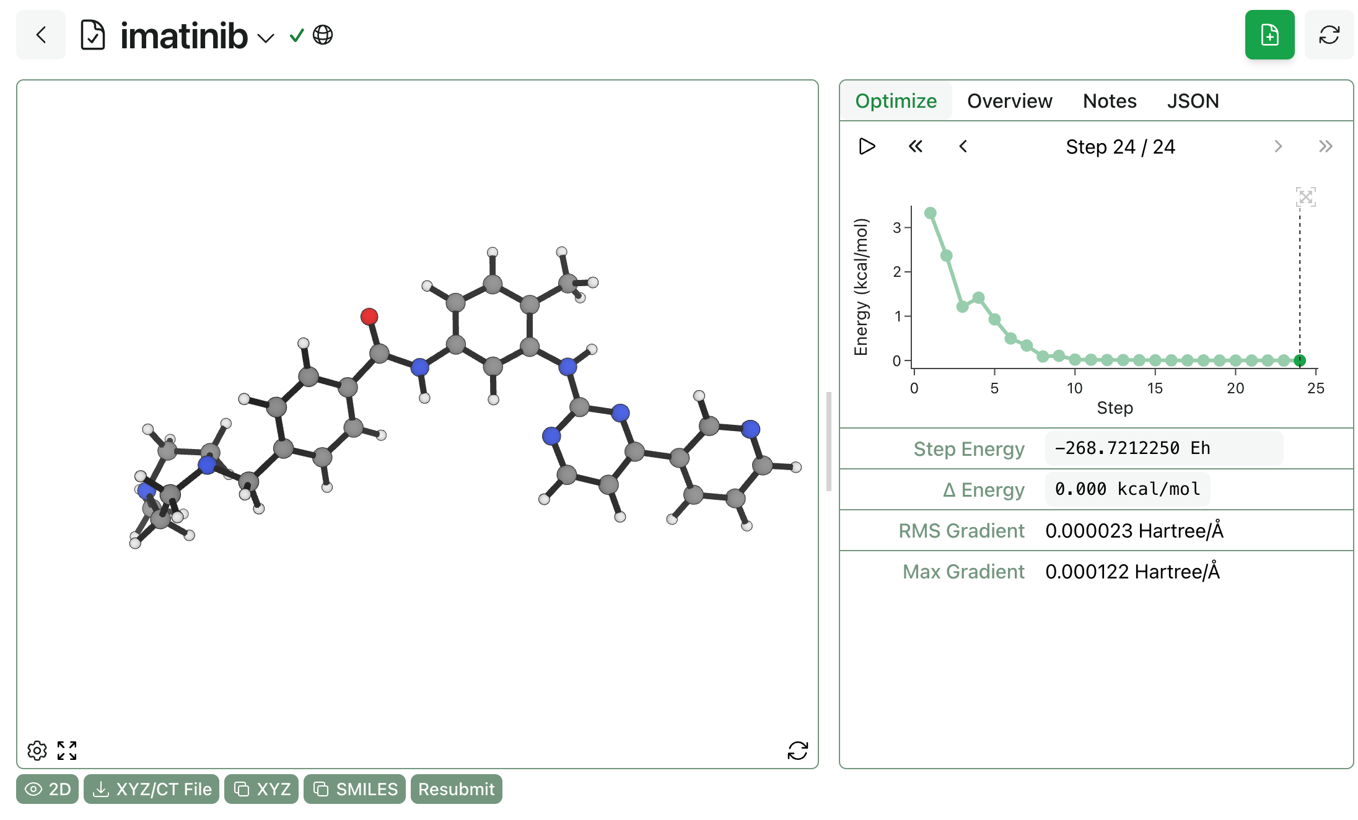Click the Resubmit button

point(456,789)
